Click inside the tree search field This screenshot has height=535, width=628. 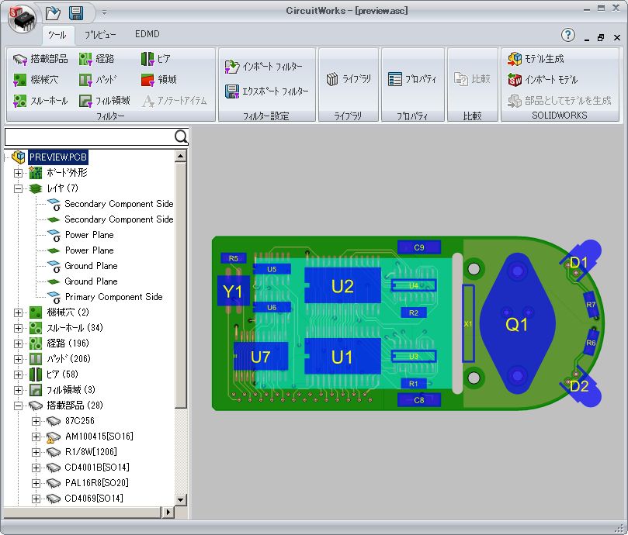click(x=89, y=136)
